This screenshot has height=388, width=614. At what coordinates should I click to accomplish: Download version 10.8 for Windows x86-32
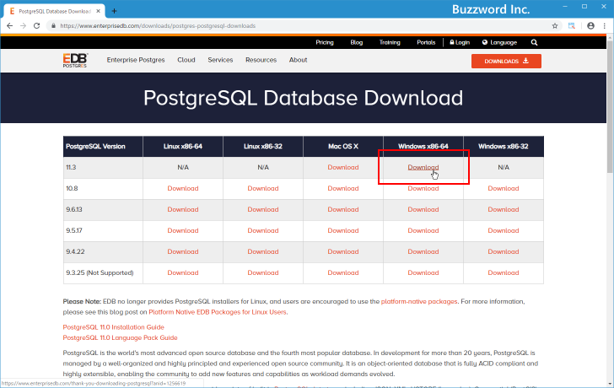click(x=504, y=188)
